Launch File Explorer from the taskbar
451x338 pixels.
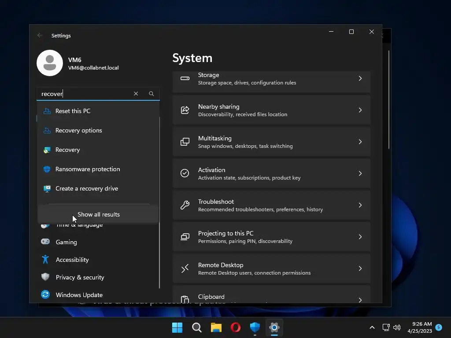(x=216, y=327)
